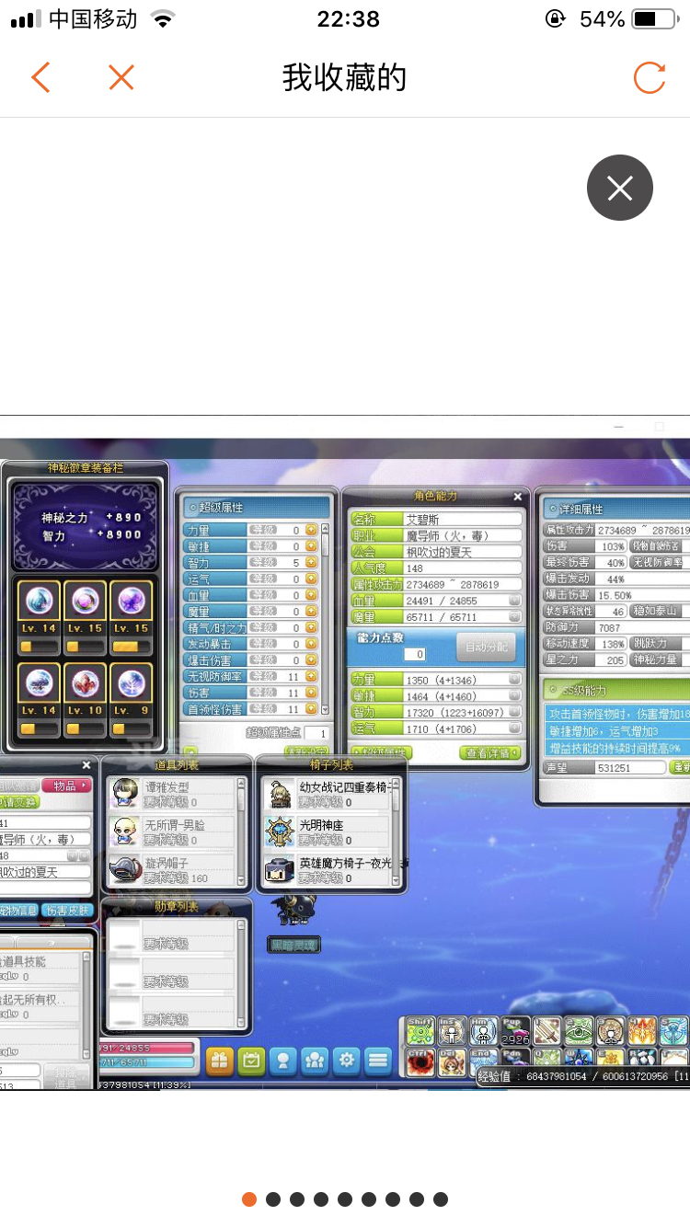The image size is (690, 1227).
Task: Add a point to 敏捷 in 角色能力
Action: coord(515,695)
